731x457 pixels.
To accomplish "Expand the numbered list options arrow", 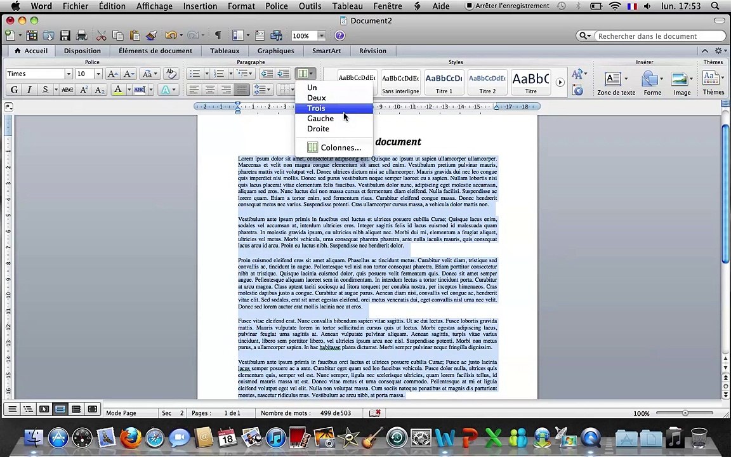I will click(x=230, y=74).
